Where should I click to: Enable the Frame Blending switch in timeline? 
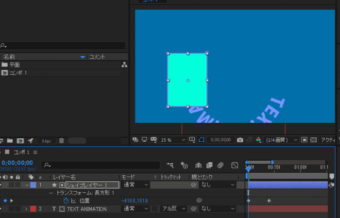(x=209, y=166)
